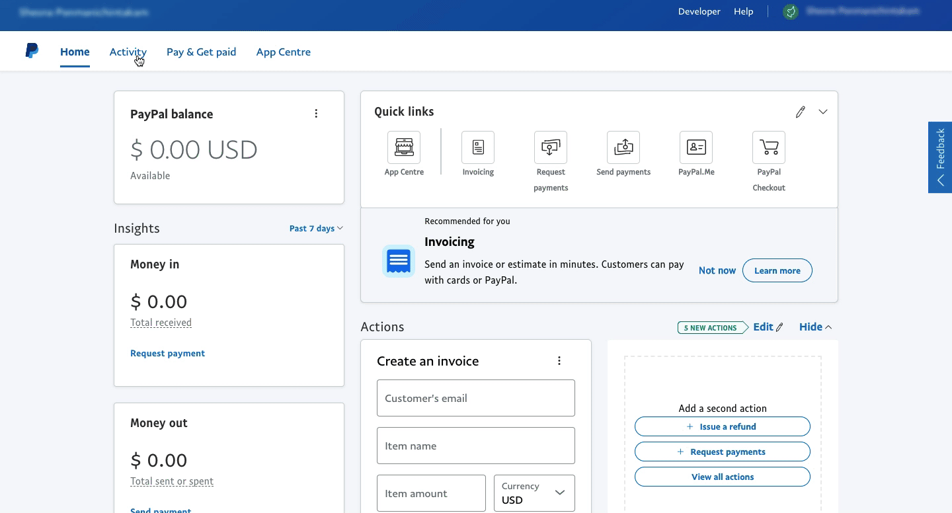Click the Total received label
The height and width of the screenshot is (513, 952).
tap(161, 323)
